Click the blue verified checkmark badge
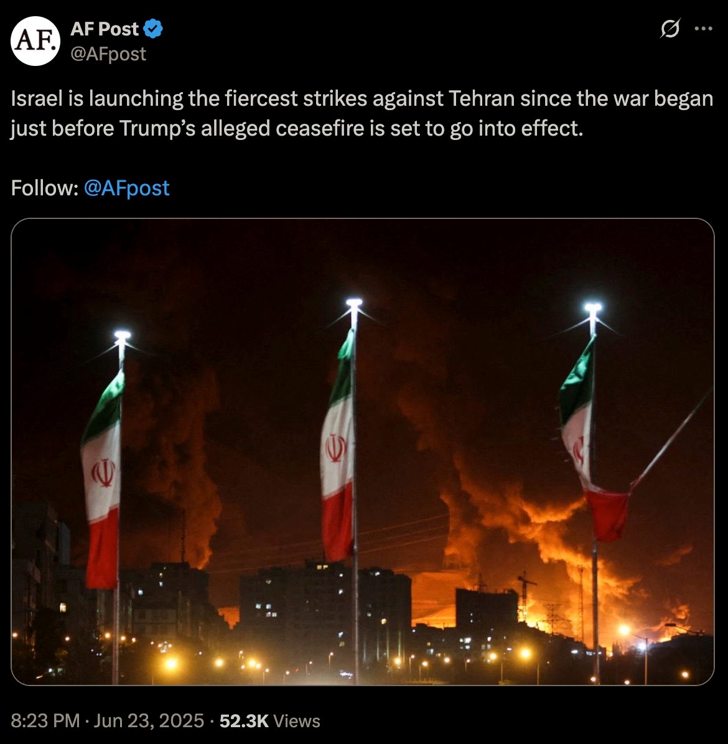728x744 pixels. coord(153,29)
